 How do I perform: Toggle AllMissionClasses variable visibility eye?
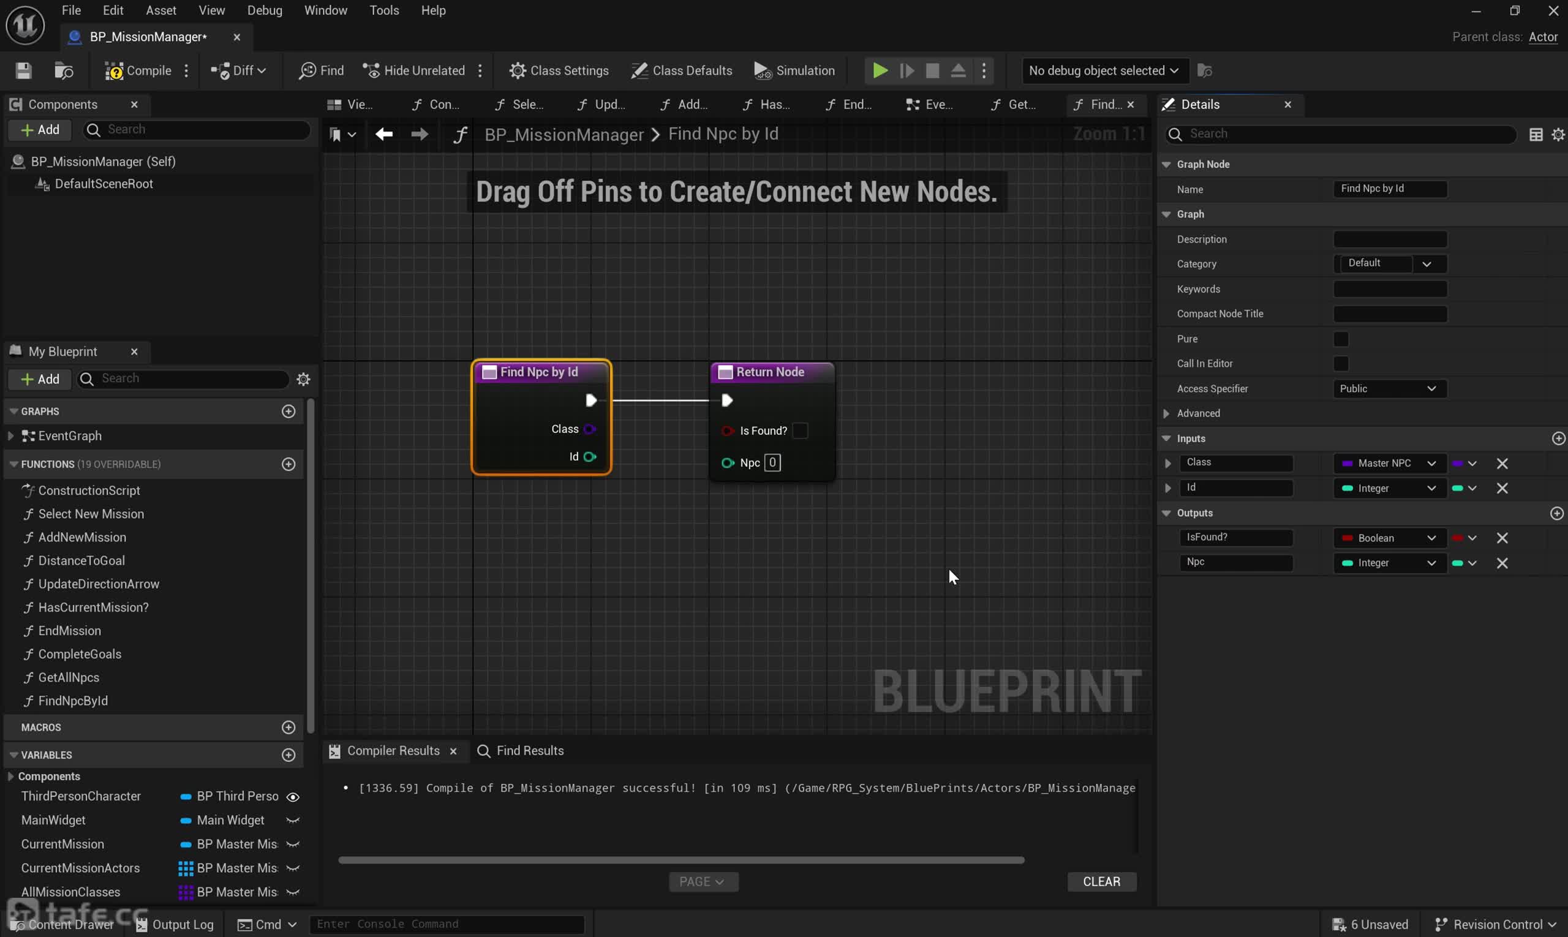coord(293,893)
